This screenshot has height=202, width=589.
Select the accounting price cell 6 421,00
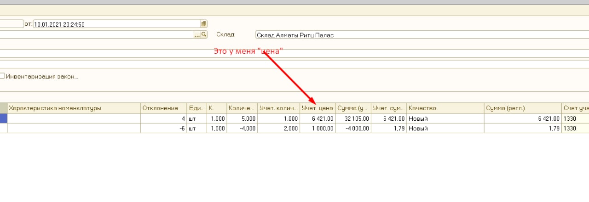coord(317,118)
